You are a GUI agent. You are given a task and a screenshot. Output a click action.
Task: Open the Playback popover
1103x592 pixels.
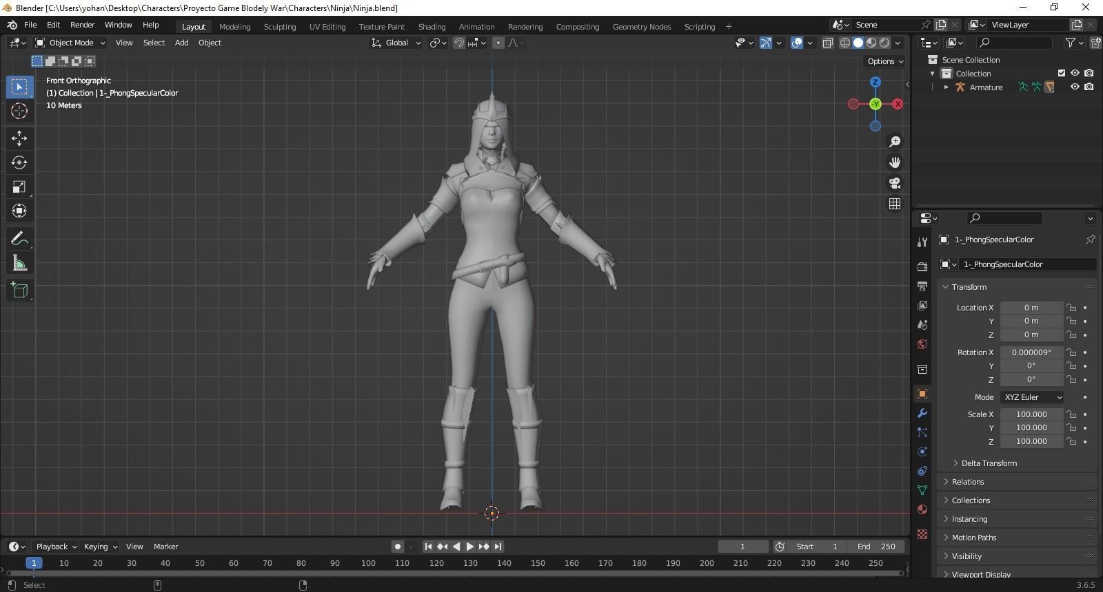click(x=56, y=547)
